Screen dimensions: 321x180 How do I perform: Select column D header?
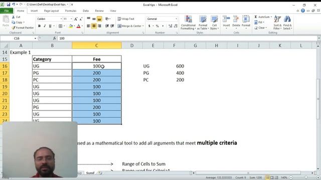[x=132, y=45]
